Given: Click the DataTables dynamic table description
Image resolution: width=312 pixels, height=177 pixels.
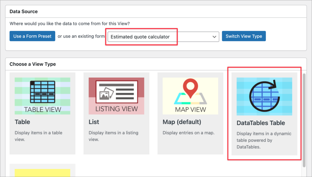Looking at the screenshot, I should pyautogui.click(x=264, y=140).
